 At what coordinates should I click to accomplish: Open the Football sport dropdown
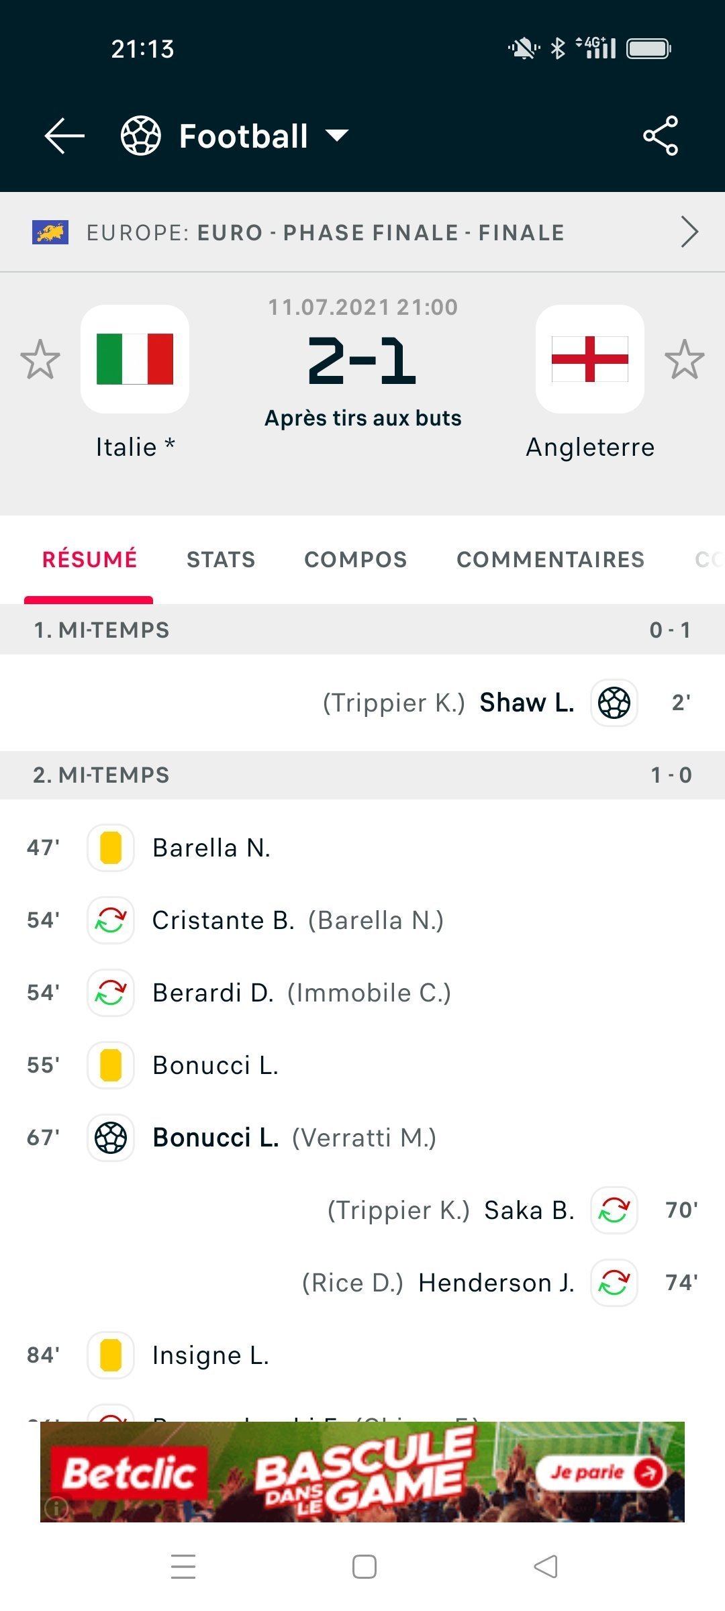pos(337,136)
